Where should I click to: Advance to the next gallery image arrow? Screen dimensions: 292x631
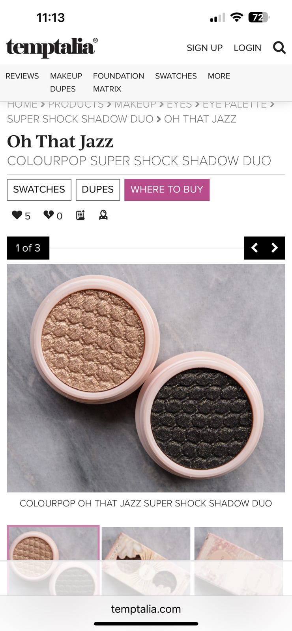point(275,248)
